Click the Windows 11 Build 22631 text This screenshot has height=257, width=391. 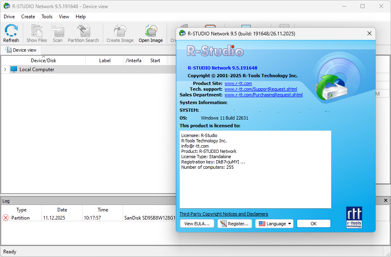point(224,118)
